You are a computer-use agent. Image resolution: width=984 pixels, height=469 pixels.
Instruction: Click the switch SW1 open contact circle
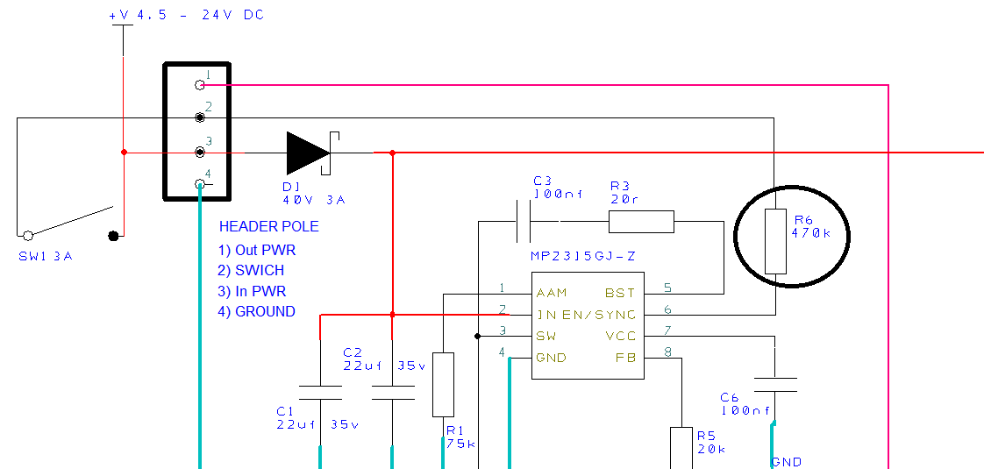27,236
